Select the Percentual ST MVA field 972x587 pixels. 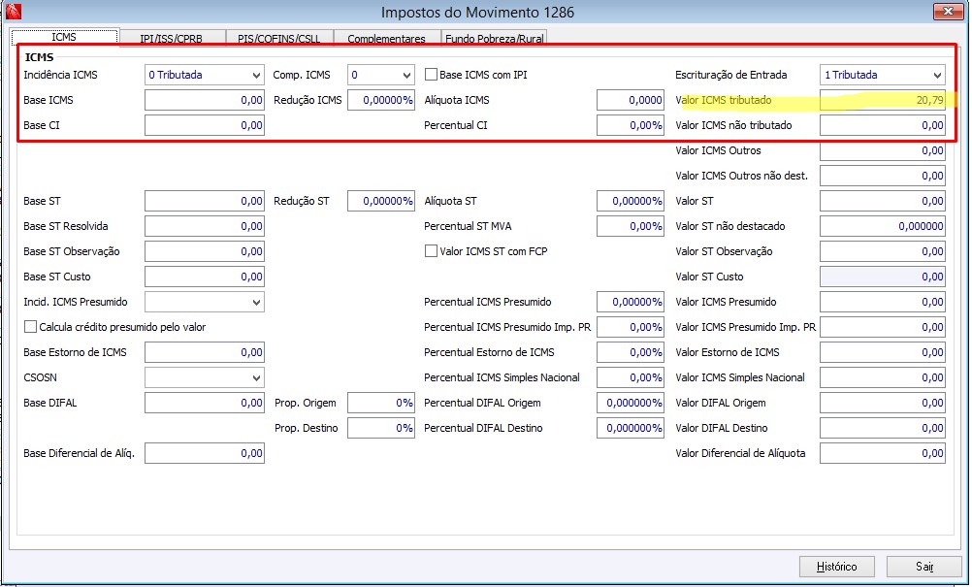click(x=631, y=226)
